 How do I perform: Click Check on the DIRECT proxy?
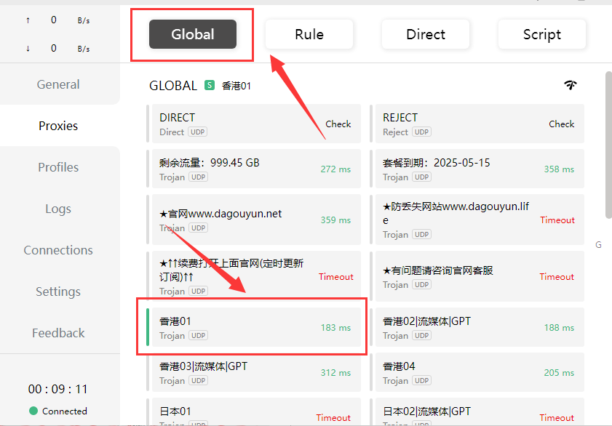pos(338,124)
